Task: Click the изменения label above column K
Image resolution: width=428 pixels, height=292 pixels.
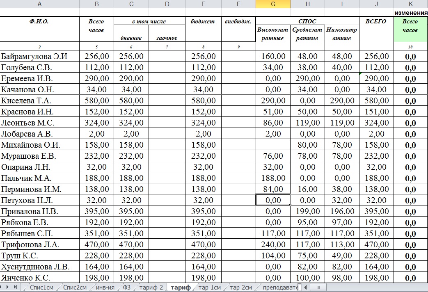Action: point(411,13)
